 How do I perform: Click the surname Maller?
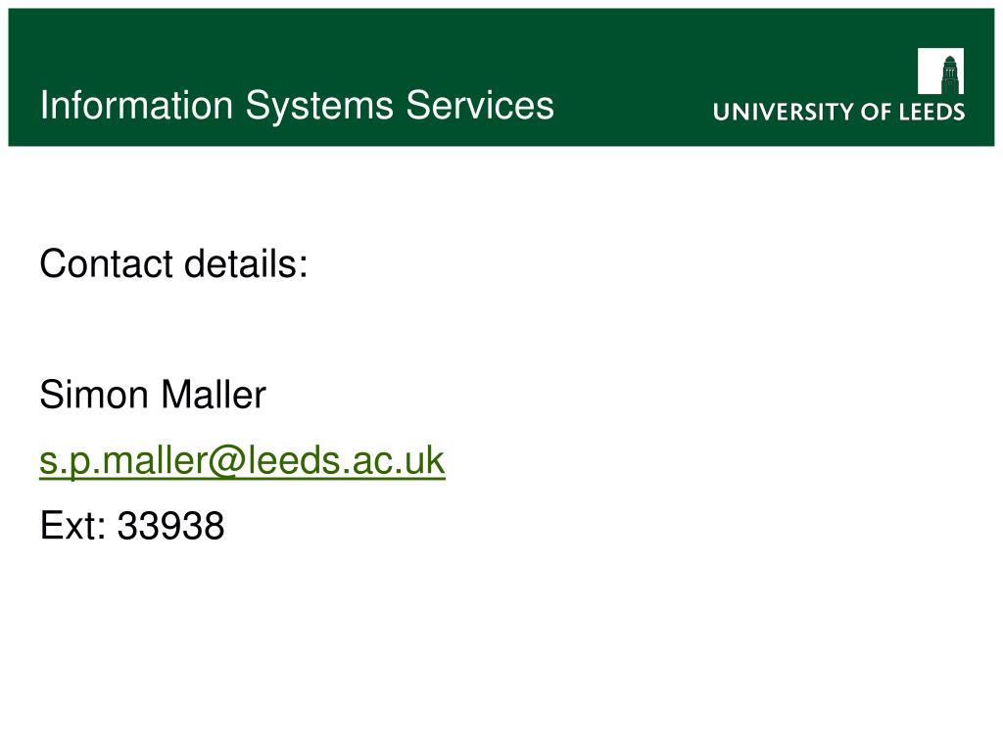(214, 395)
